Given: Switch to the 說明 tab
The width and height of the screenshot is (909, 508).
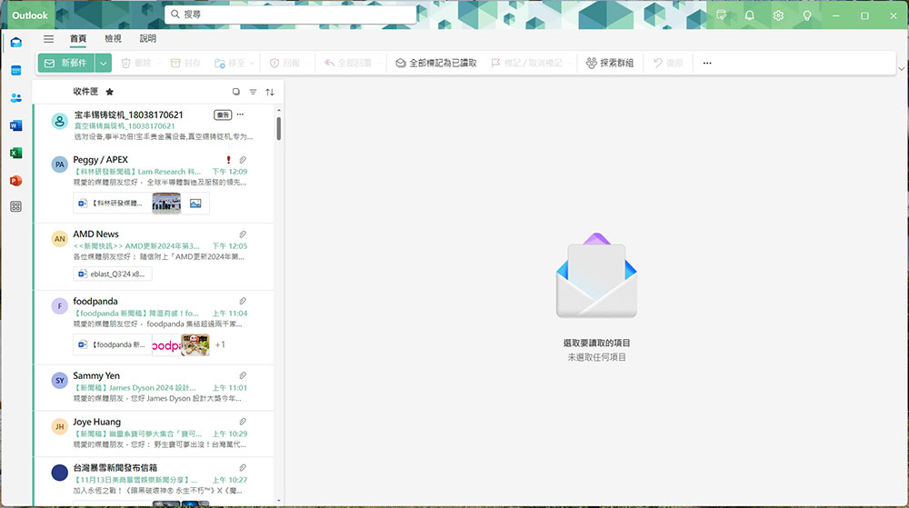Looking at the screenshot, I should coord(147,39).
